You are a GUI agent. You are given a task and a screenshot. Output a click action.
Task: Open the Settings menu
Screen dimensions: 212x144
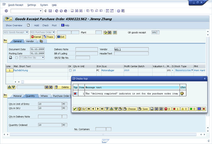[32, 5]
